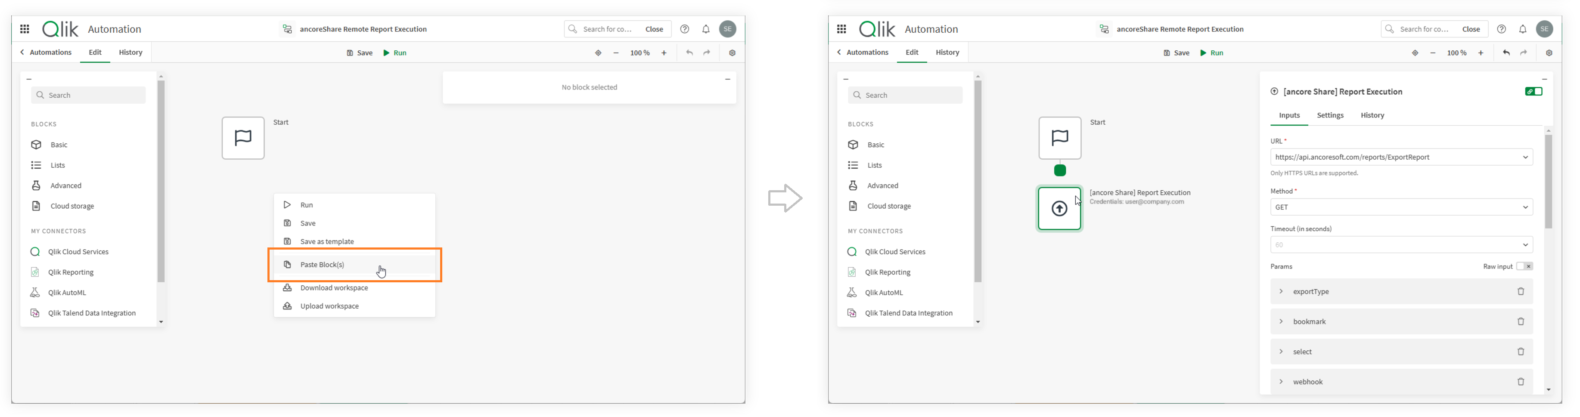The height and width of the screenshot is (417, 1580).
Task: Click the trash icon beside the select param
Action: [x=1521, y=352]
